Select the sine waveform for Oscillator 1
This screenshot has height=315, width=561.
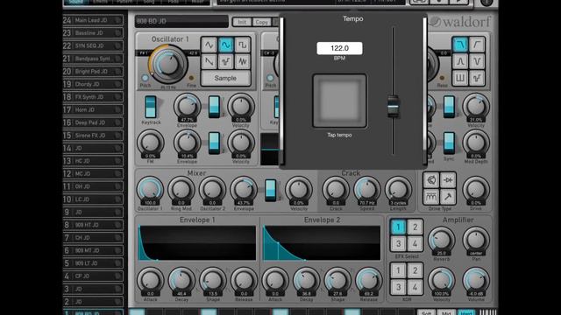[x=226, y=45]
